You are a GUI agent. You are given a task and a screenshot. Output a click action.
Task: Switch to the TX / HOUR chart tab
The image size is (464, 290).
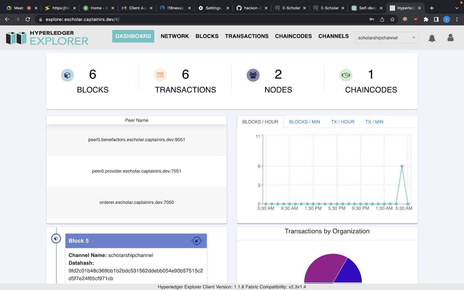click(342, 122)
